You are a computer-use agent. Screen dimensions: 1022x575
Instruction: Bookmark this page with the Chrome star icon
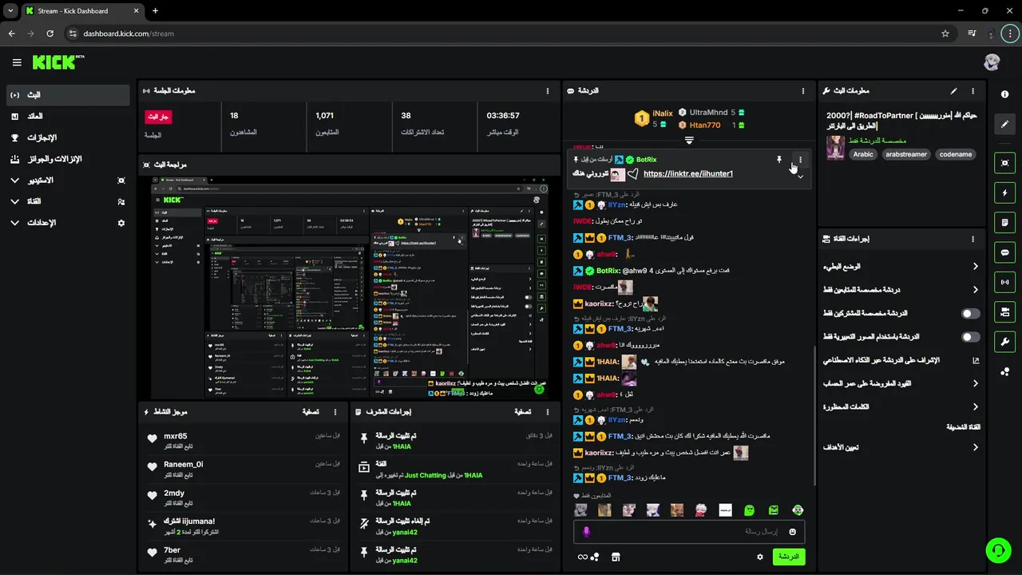[x=945, y=34]
